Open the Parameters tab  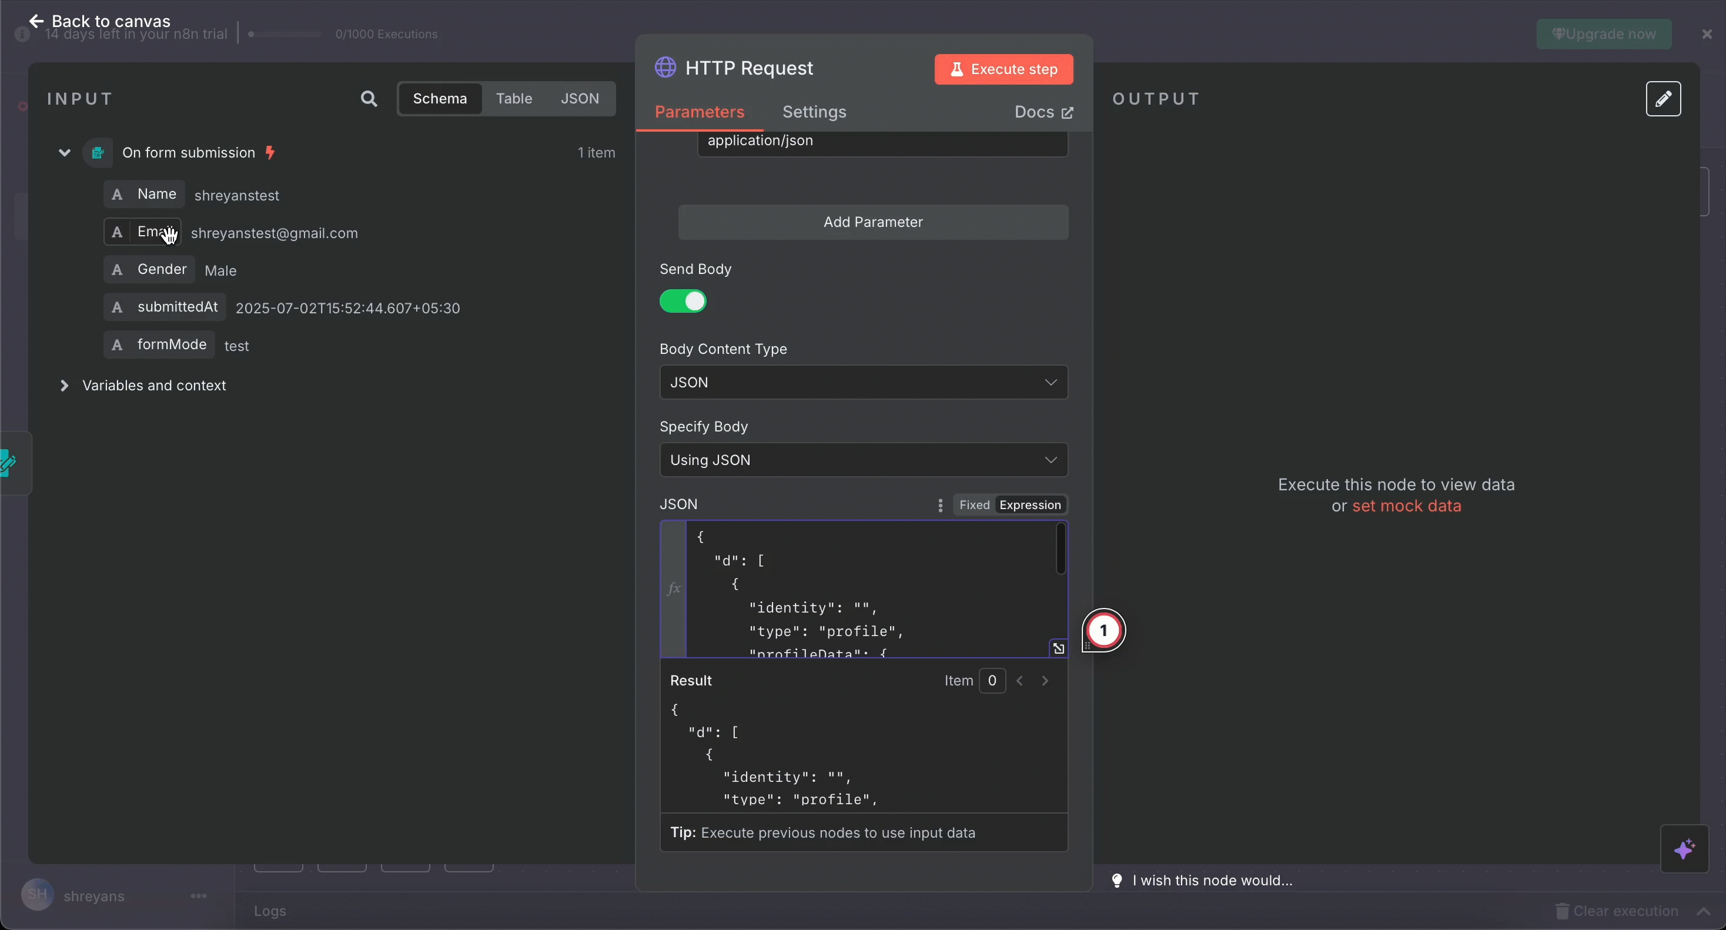point(699,112)
